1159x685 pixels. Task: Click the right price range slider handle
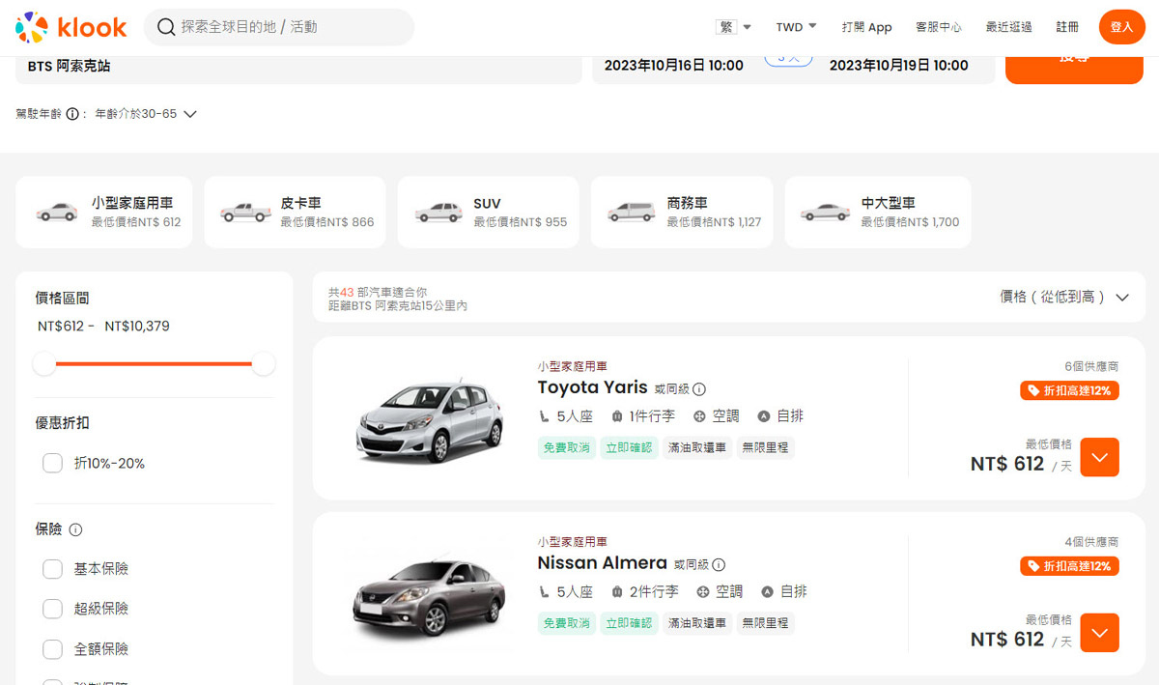coord(264,363)
